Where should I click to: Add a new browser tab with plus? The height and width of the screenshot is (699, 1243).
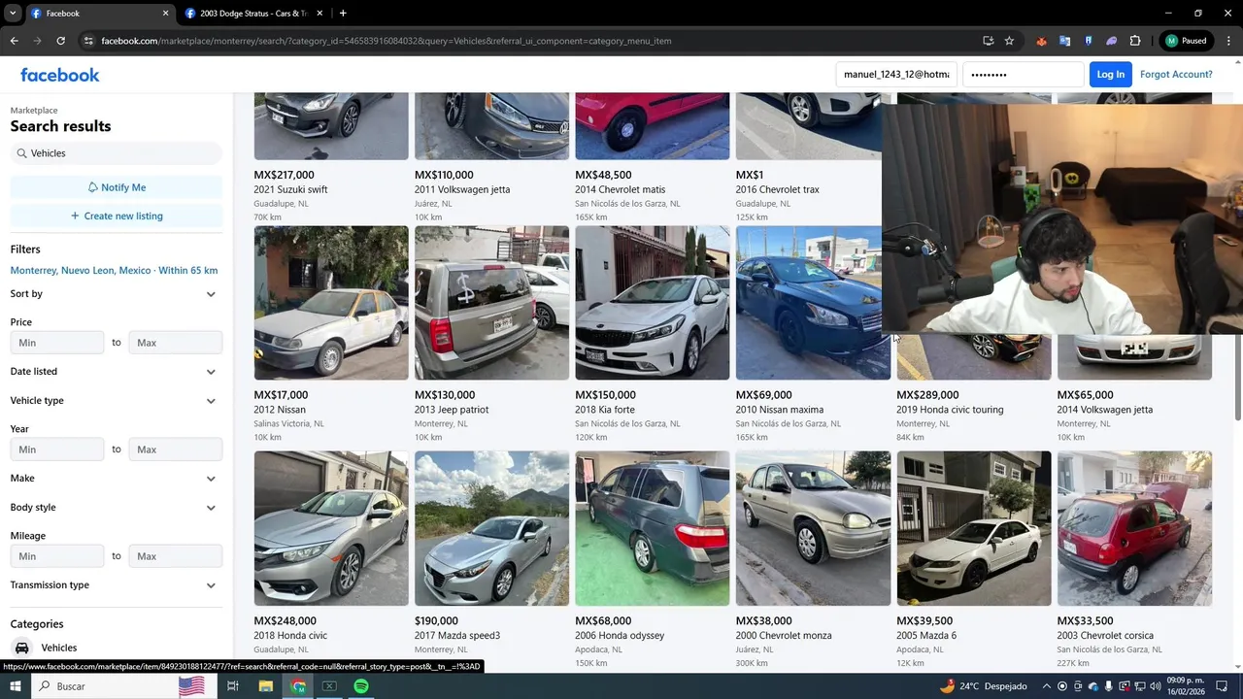(343, 14)
